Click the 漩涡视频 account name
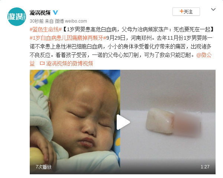This screenshot has height=178, width=223. point(40,13)
